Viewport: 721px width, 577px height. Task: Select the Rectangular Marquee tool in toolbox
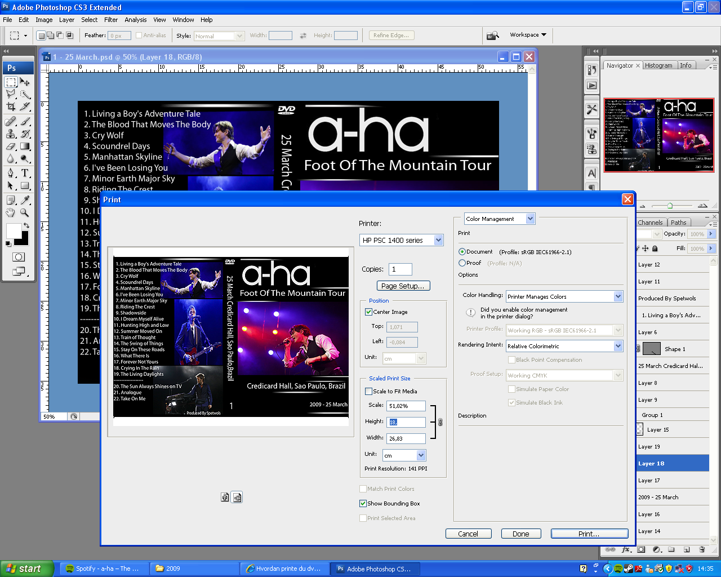click(x=11, y=82)
